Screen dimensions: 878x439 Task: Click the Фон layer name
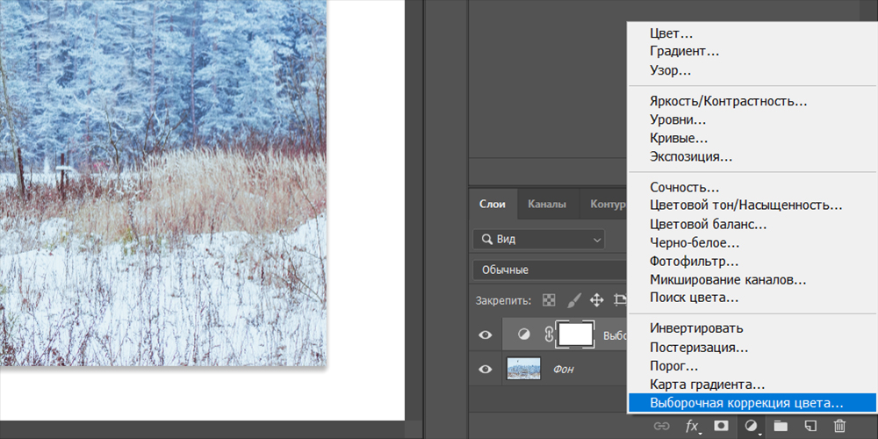(564, 370)
